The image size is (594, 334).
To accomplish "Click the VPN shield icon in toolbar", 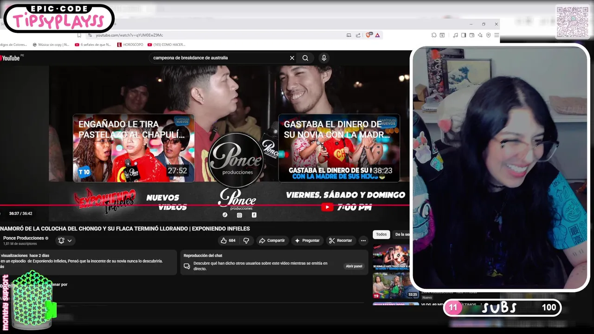I will pyautogui.click(x=488, y=35).
